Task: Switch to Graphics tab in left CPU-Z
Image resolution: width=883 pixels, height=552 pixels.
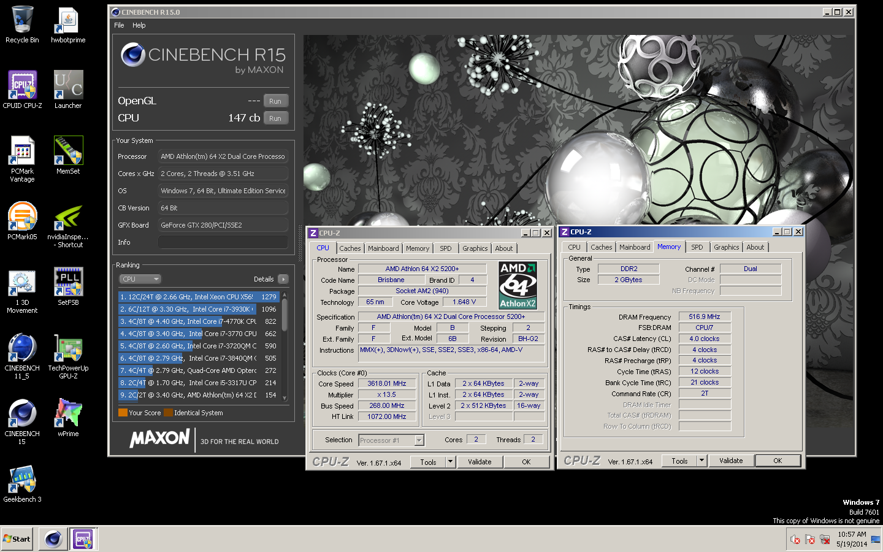Action: 475,248
